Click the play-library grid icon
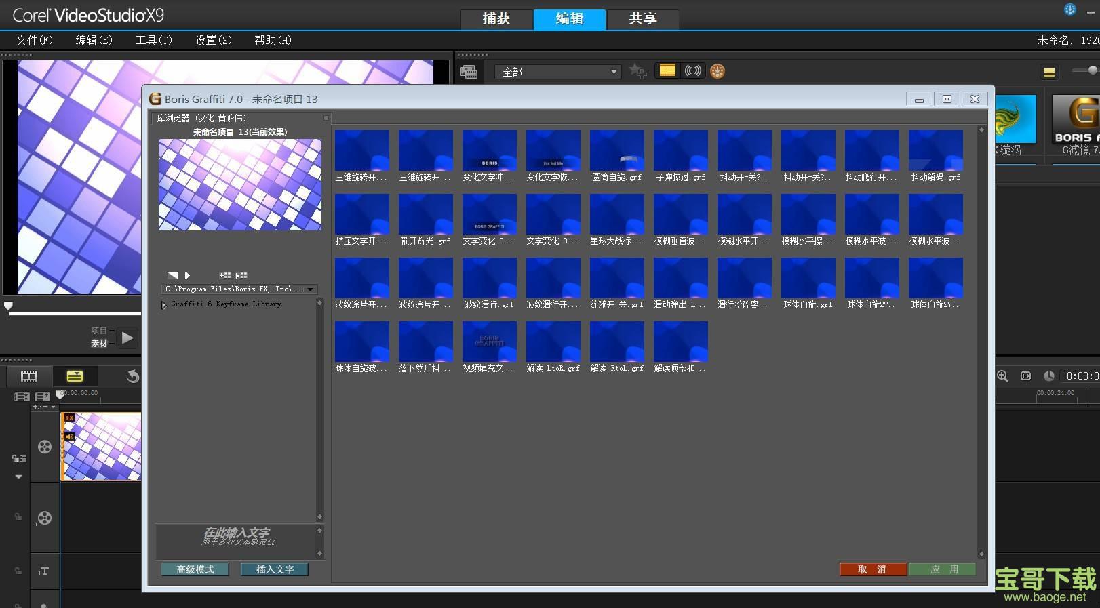Image resolution: width=1100 pixels, height=608 pixels. [x=241, y=275]
